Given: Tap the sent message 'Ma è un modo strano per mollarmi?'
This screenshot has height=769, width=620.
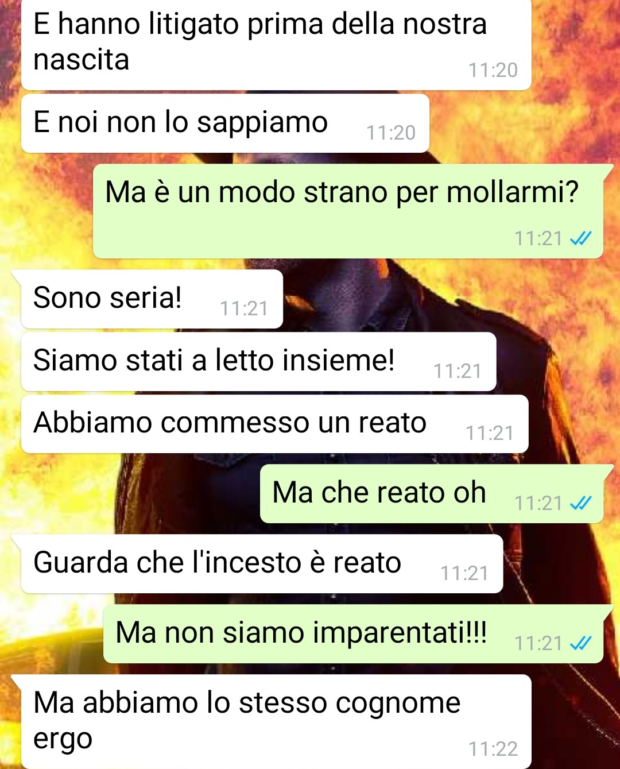Looking at the screenshot, I should click(x=348, y=211).
